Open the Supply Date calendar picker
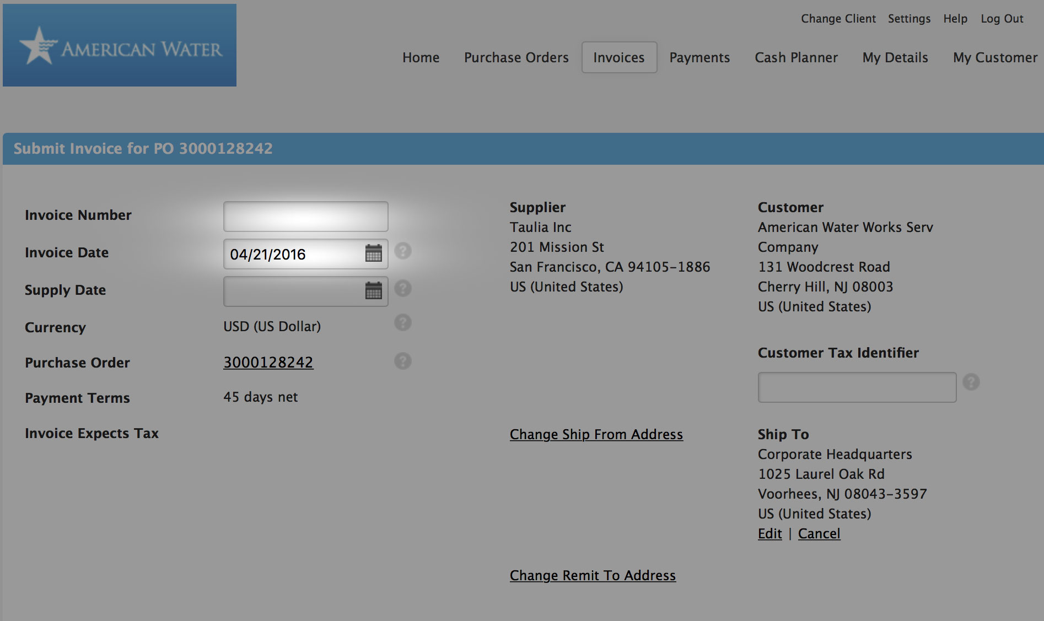Viewport: 1044px width, 621px height. click(374, 291)
